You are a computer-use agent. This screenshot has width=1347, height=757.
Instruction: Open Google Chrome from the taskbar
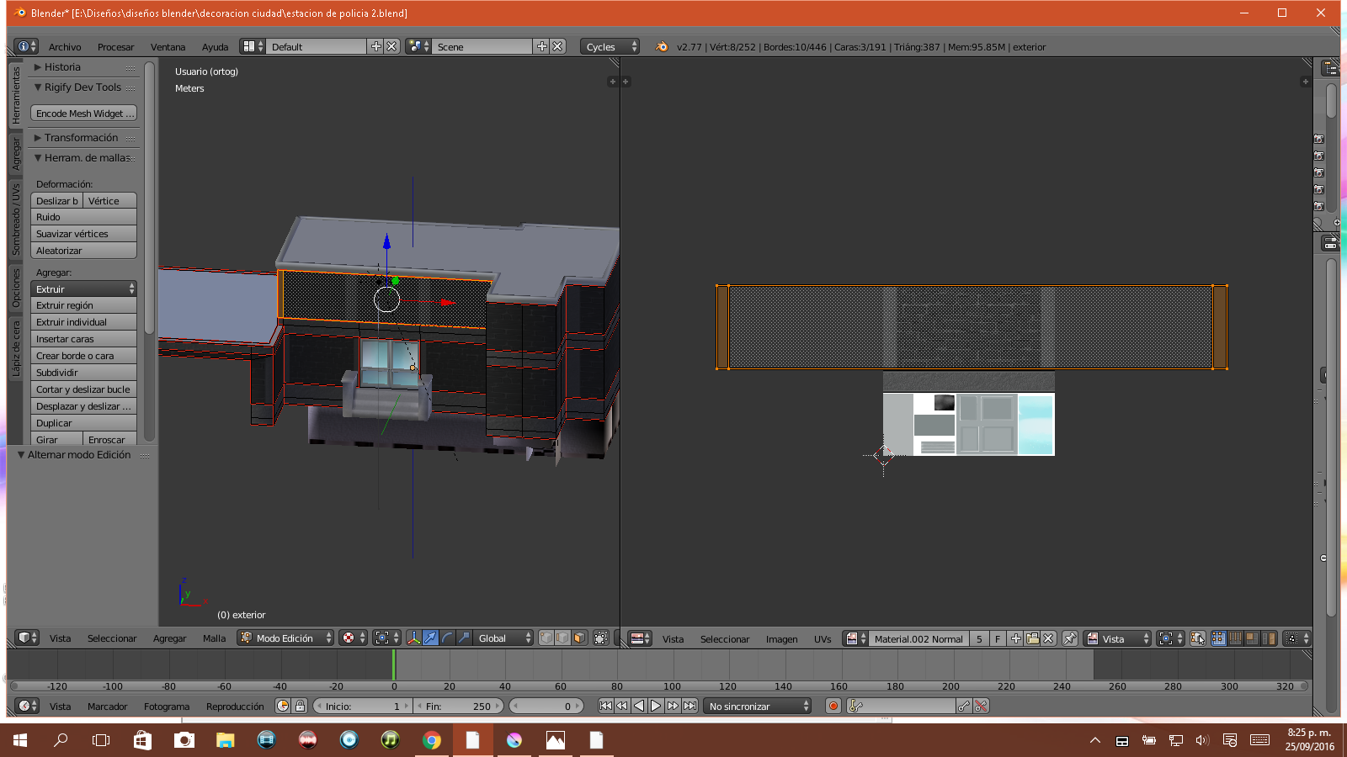[x=432, y=740]
